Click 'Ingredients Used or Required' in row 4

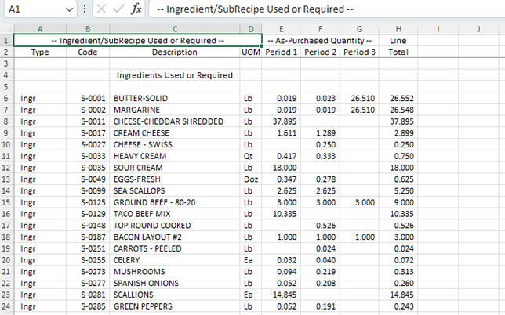pos(175,75)
